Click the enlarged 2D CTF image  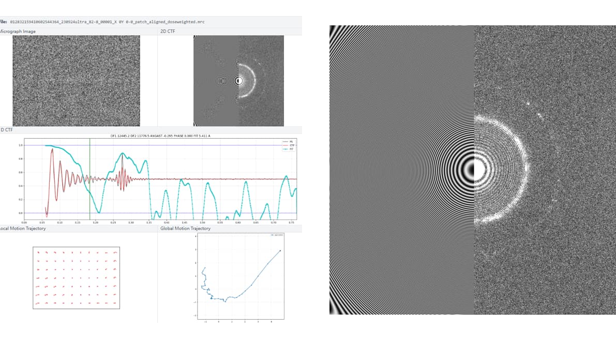point(473,170)
